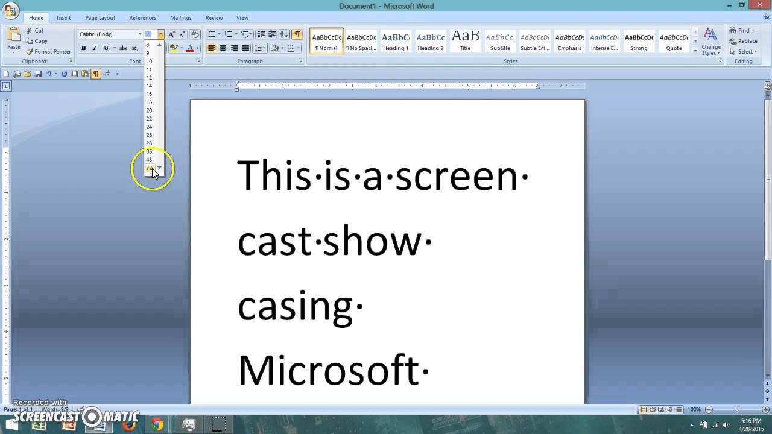Apply the Subtitle style
Screen dimensions: 772x434
500,41
